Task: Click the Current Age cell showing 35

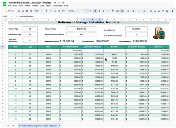Action: coord(30,29)
